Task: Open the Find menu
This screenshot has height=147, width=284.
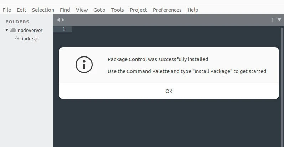Action: (65, 10)
